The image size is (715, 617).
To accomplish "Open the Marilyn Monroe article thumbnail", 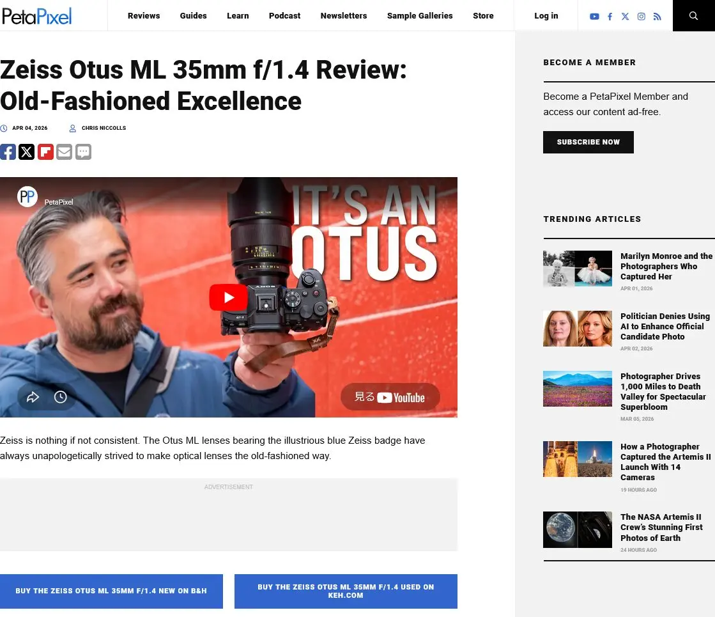I will tap(577, 269).
